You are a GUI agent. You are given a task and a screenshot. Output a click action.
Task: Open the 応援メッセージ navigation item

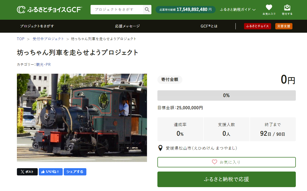(127, 26)
